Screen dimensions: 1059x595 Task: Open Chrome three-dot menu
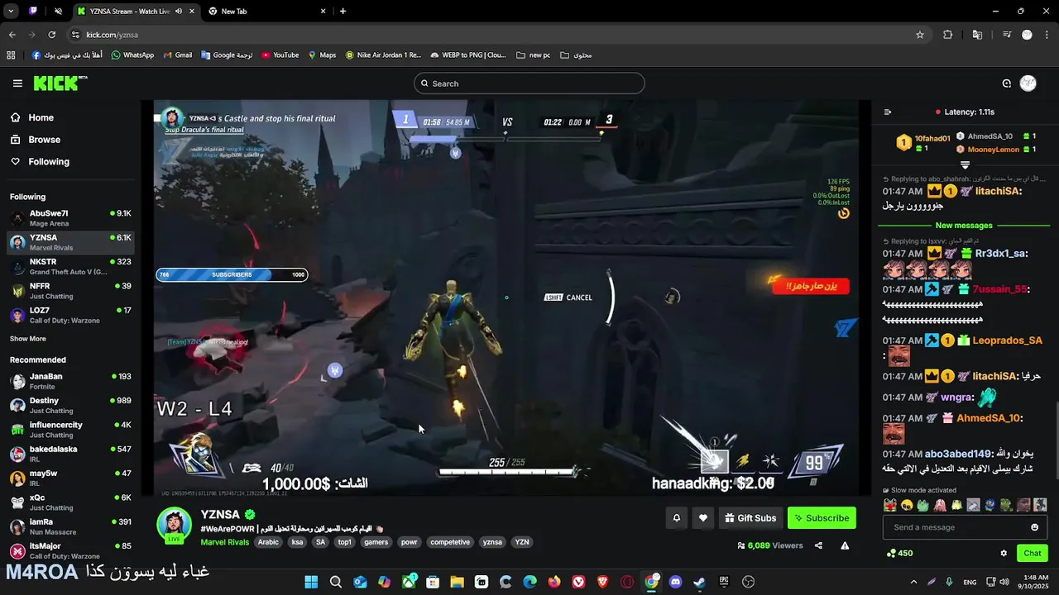coord(1047,35)
